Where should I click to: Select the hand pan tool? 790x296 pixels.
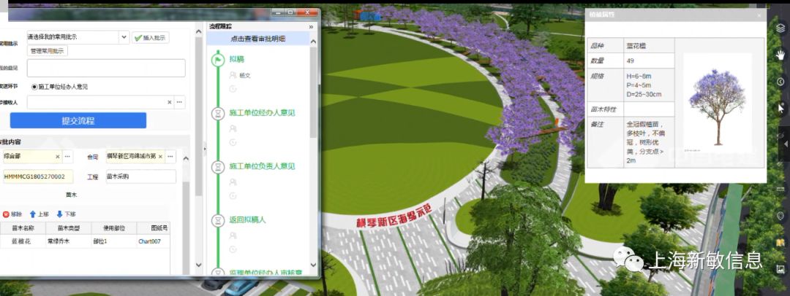click(x=780, y=55)
